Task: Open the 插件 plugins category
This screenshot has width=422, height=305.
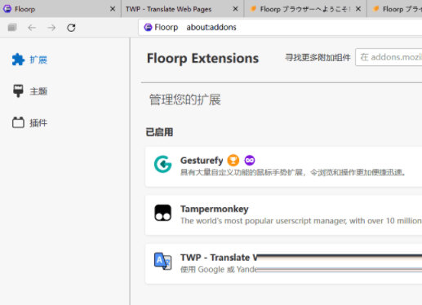Action: pos(30,122)
